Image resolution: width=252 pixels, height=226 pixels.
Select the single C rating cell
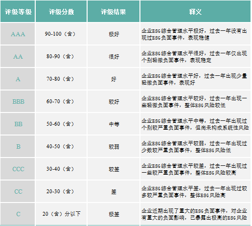click(18, 214)
